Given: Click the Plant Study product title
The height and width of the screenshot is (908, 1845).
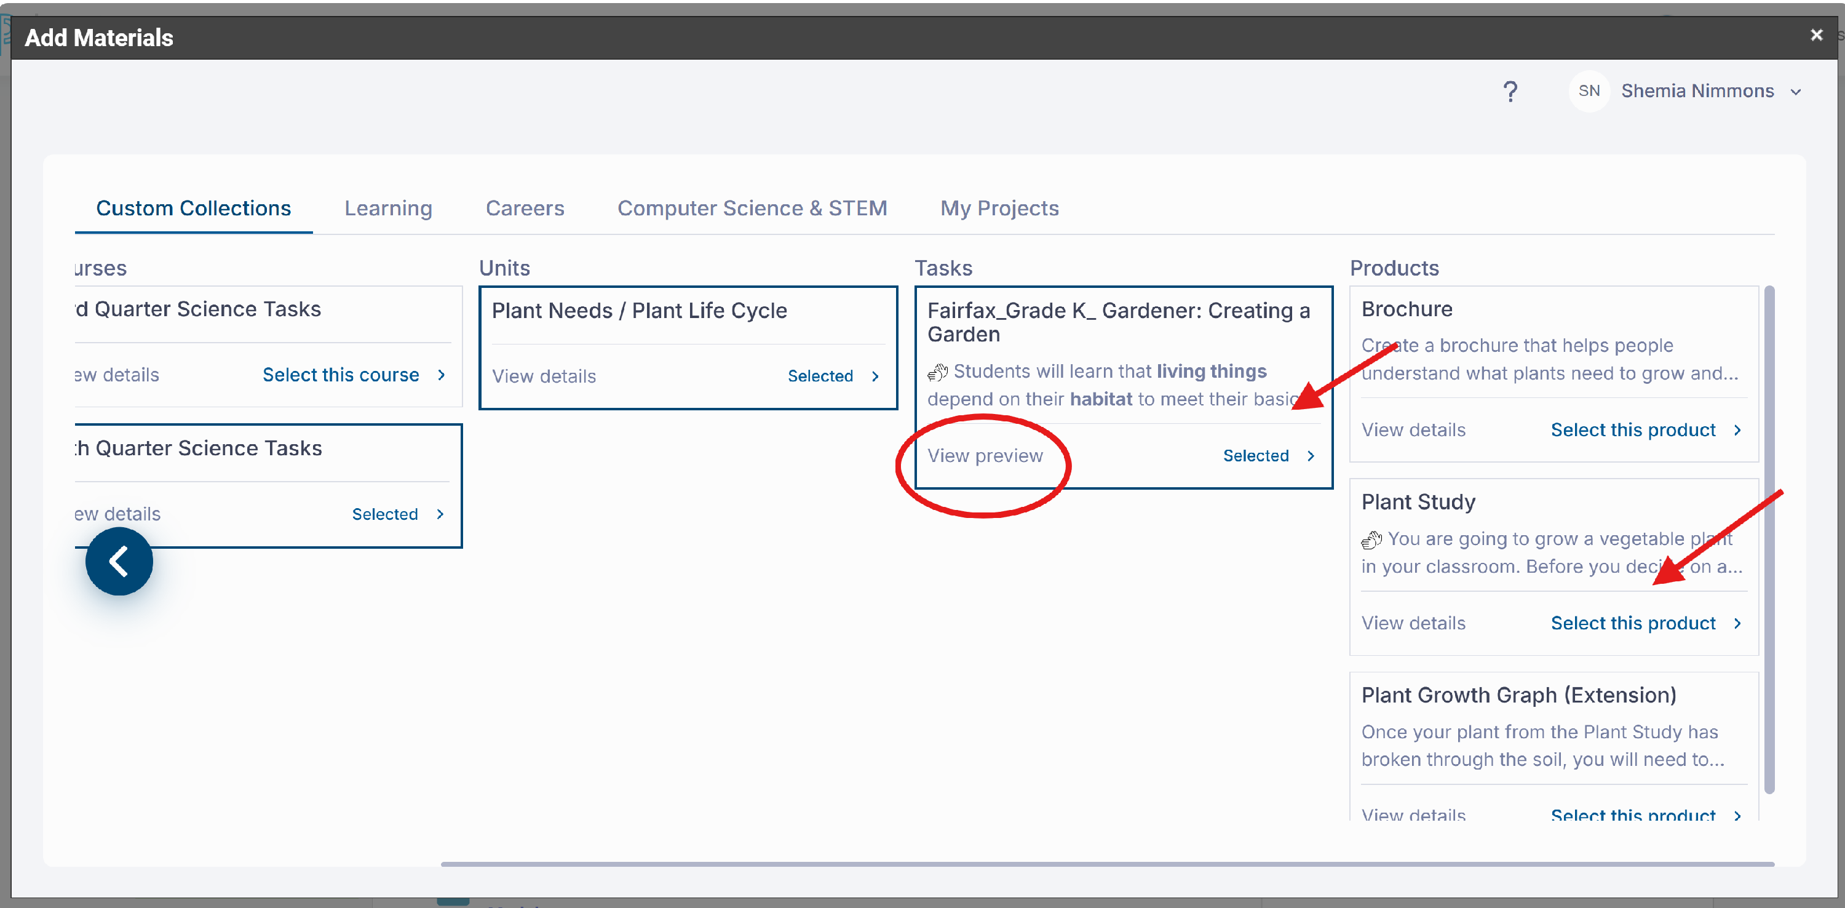Looking at the screenshot, I should pos(1418,501).
